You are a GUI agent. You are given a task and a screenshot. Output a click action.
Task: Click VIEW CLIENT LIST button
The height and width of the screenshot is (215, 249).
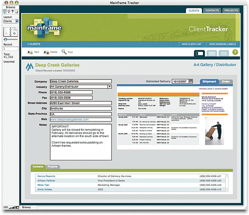click(191, 44)
